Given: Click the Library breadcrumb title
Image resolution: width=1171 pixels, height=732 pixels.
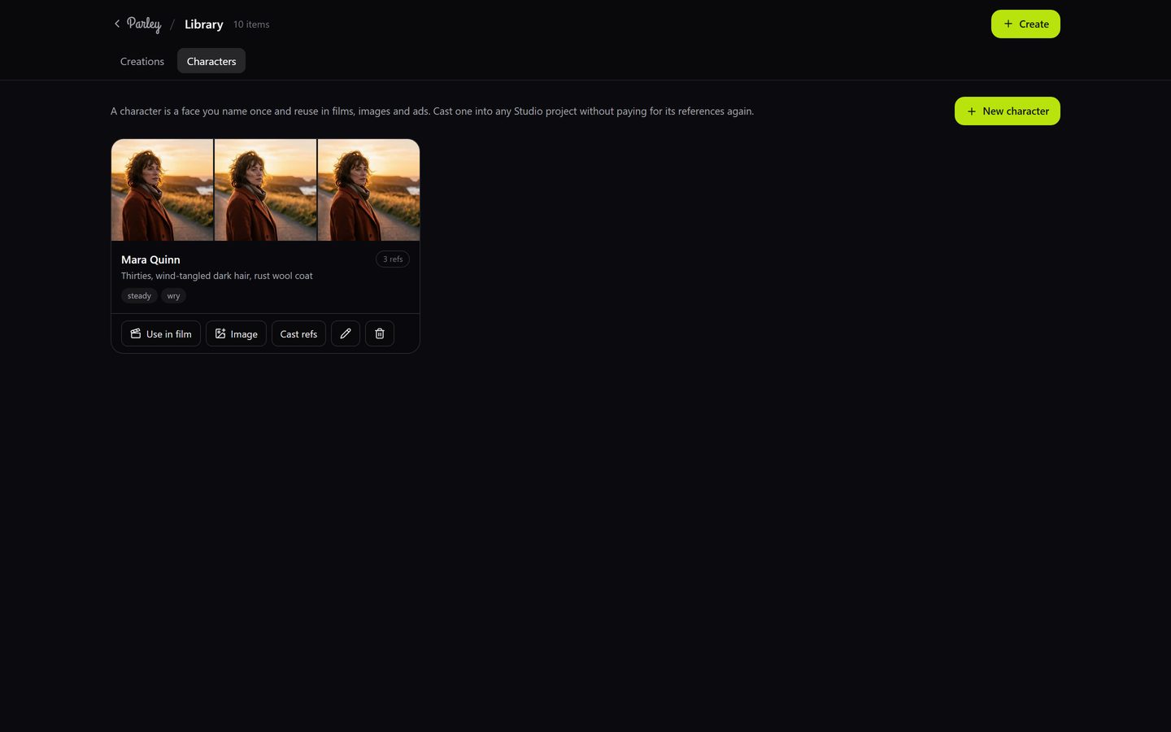Looking at the screenshot, I should click(x=203, y=24).
